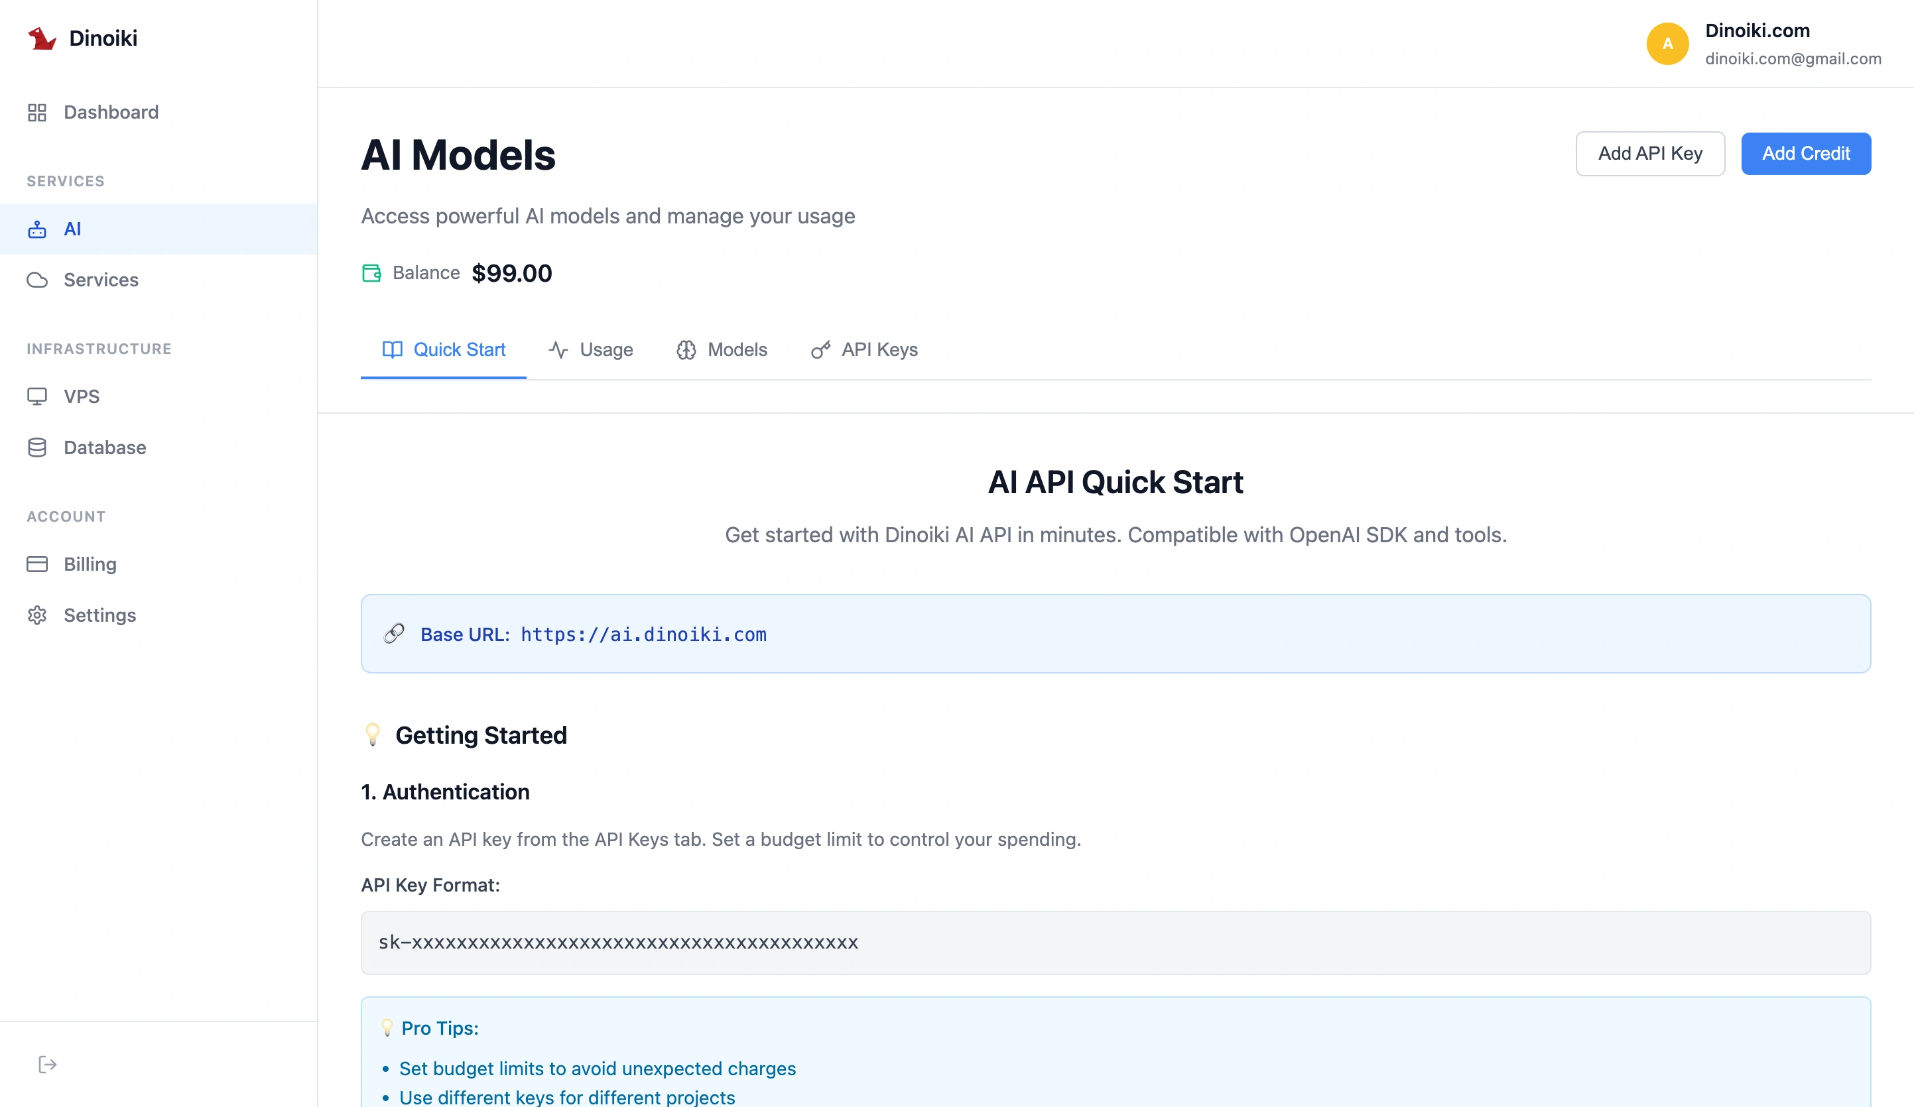1914x1107 pixels.
Task: Click the Settings gear icon
Action: (37, 615)
